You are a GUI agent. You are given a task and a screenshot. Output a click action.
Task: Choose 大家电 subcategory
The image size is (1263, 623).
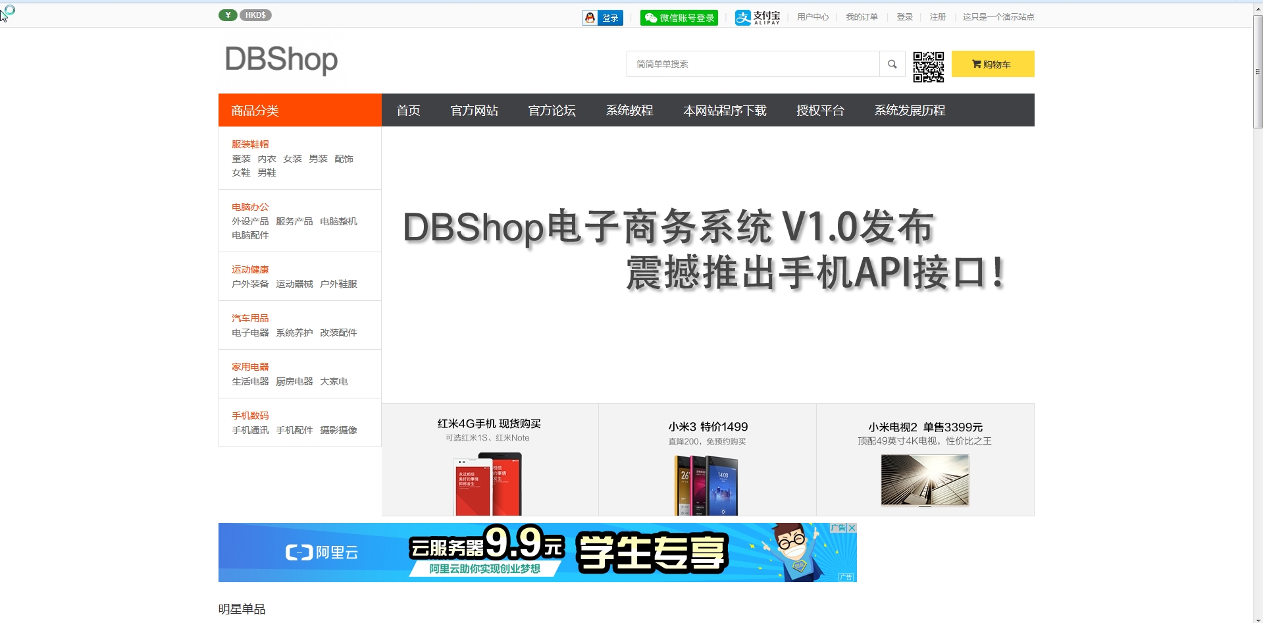(334, 381)
